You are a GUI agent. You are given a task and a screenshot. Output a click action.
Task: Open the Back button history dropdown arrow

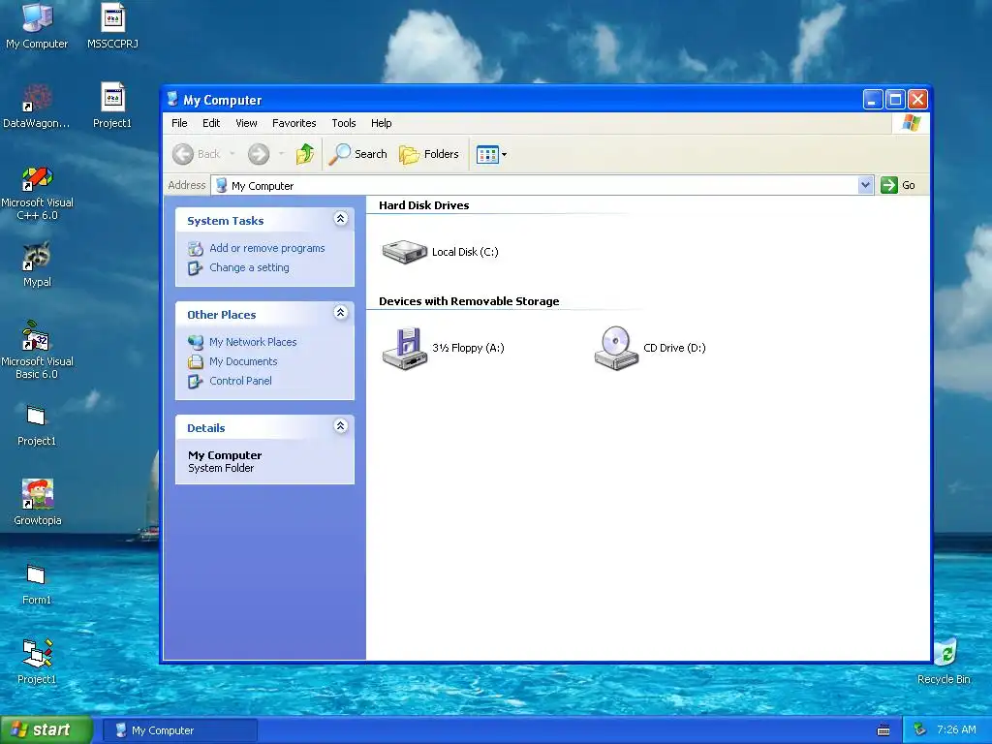(x=232, y=154)
